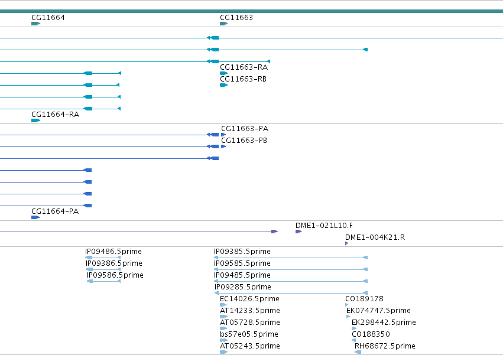The width and height of the screenshot is (503, 355).
Task: Click the CG11663-RB transcript label
Action: click(x=243, y=79)
